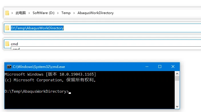Click the C:\Windows\System32\cmd.exe title text

pos(39,67)
